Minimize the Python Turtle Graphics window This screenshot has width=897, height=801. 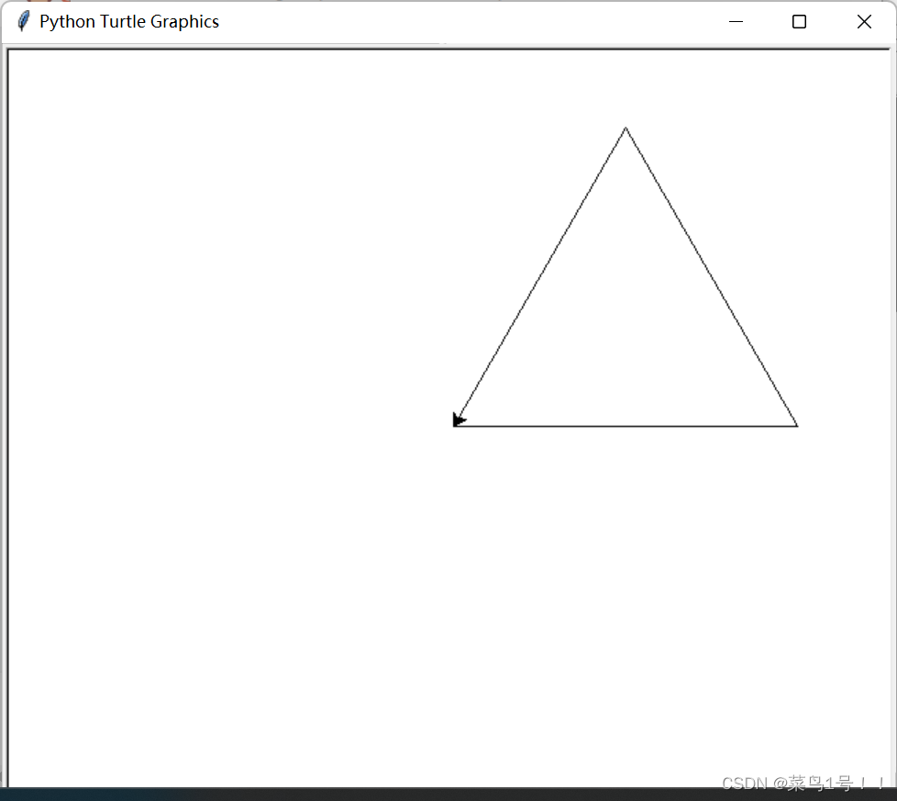pyautogui.click(x=736, y=22)
